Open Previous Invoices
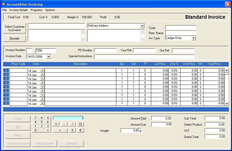 (18, 144)
